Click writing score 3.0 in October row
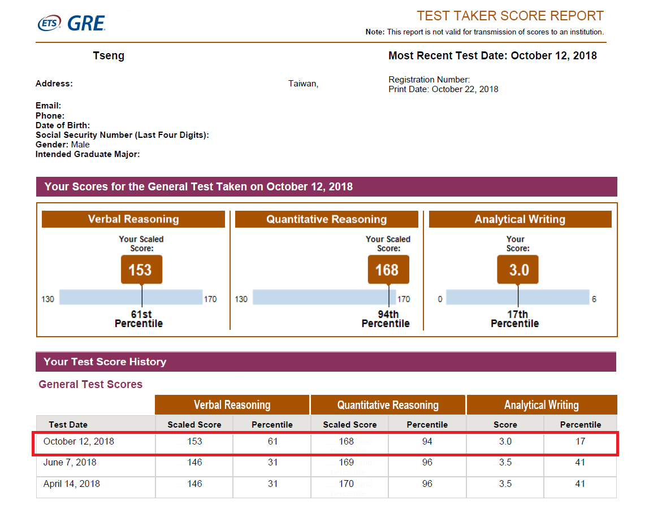Image resolution: width=649 pixels, height=505 pixels. (505, 441)
